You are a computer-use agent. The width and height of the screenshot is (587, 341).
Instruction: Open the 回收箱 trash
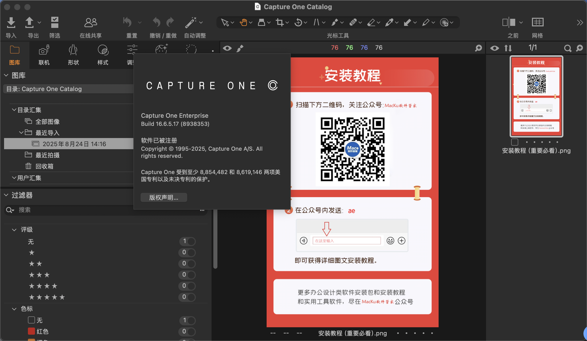click(44, 166)
